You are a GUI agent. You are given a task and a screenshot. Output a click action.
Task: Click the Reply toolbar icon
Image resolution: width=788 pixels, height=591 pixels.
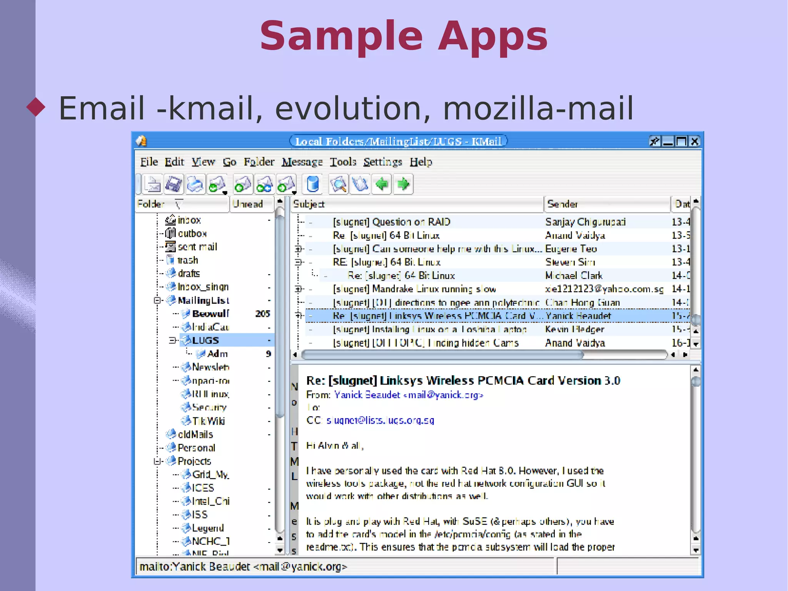(243, 184)
